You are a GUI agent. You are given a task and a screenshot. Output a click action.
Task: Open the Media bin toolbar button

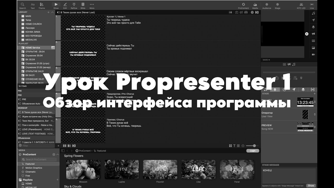point(255,6)
